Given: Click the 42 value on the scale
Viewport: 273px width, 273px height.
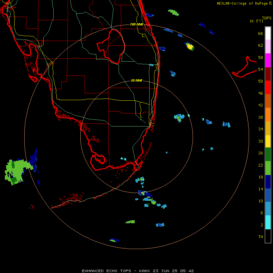Looking at the screenshot, I should pos(261,105).
